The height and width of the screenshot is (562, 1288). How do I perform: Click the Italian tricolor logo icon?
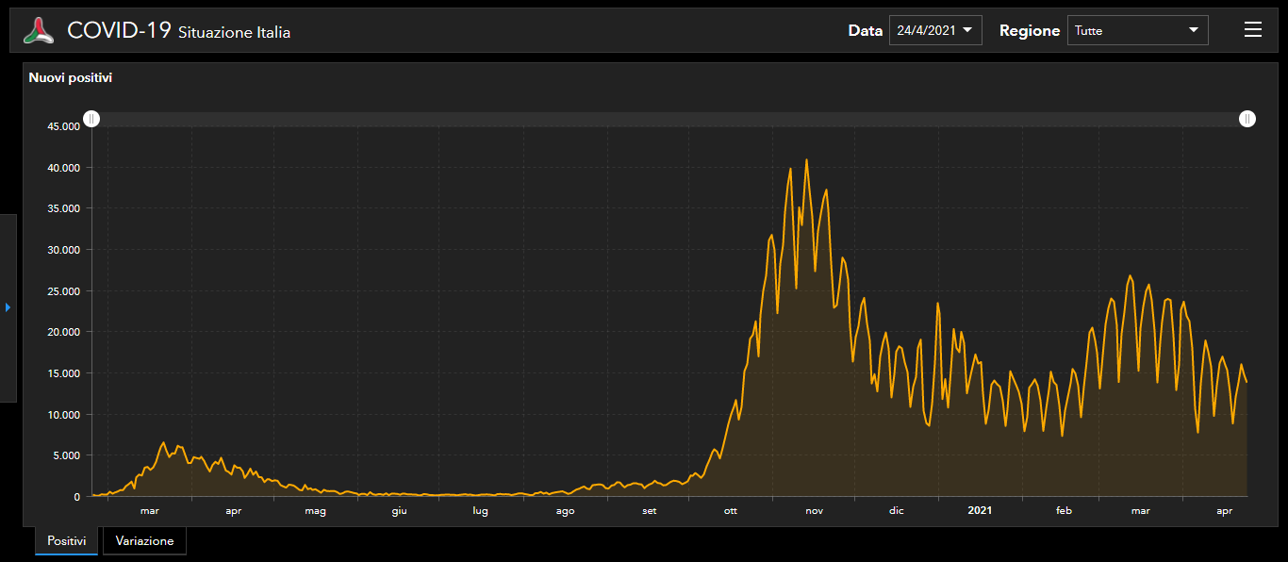tap(39, 30)
